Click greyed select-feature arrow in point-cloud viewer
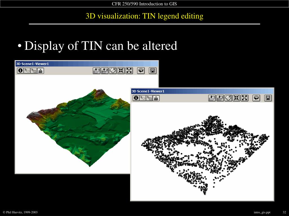This screenshot has height=216, width=289. click(x=143, y=98)
